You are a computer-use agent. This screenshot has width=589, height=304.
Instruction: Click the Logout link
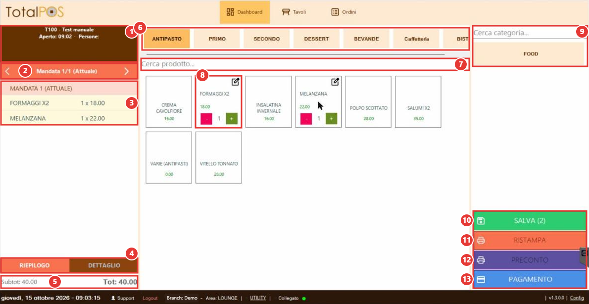(150, 298)
